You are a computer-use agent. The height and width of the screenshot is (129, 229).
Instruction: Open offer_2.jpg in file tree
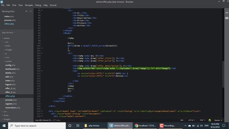point(10,92)
